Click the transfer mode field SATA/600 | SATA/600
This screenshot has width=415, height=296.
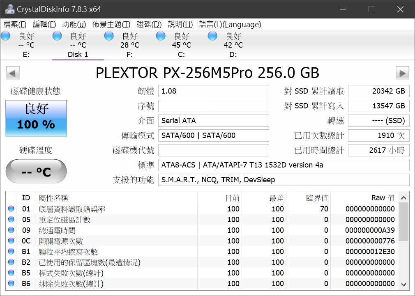(x=214, y=136)
